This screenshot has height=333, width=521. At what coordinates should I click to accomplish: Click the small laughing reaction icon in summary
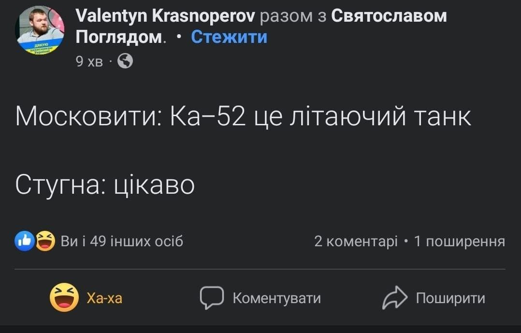pyautogui.click(x=45, y=241)
